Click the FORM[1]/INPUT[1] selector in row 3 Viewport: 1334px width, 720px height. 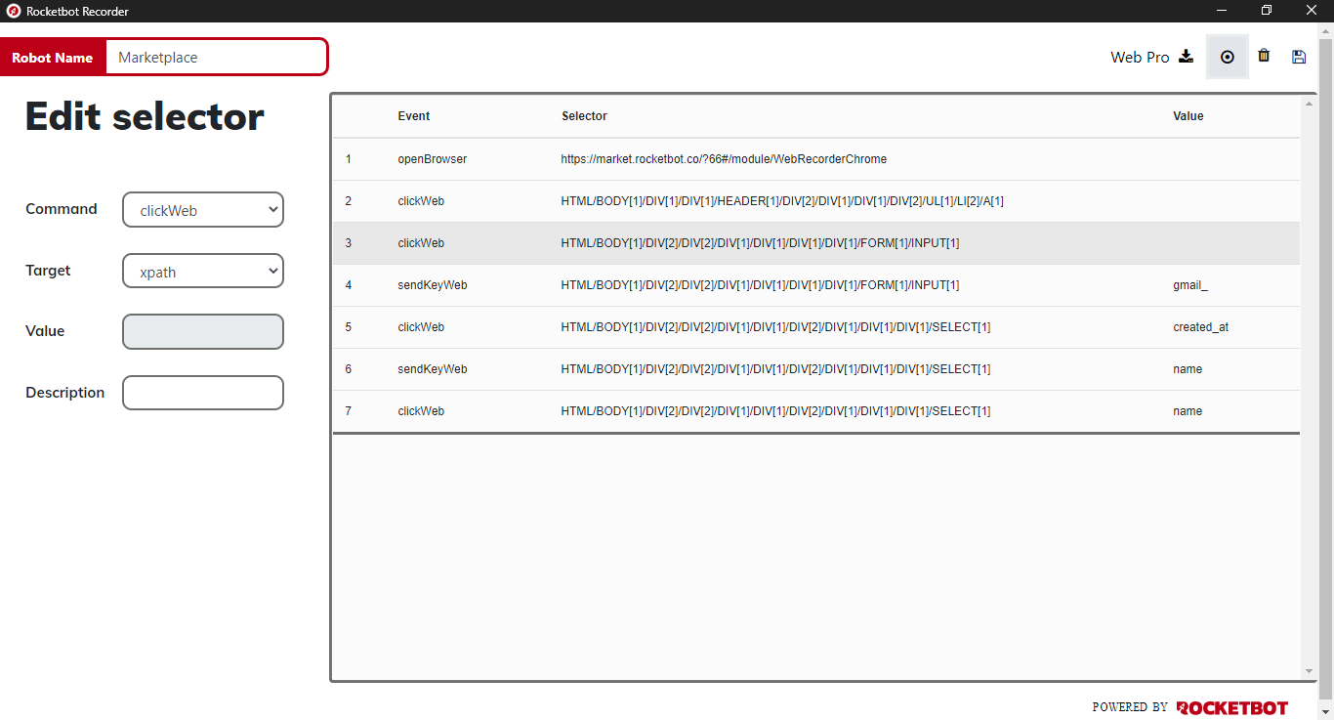point(760,243)
